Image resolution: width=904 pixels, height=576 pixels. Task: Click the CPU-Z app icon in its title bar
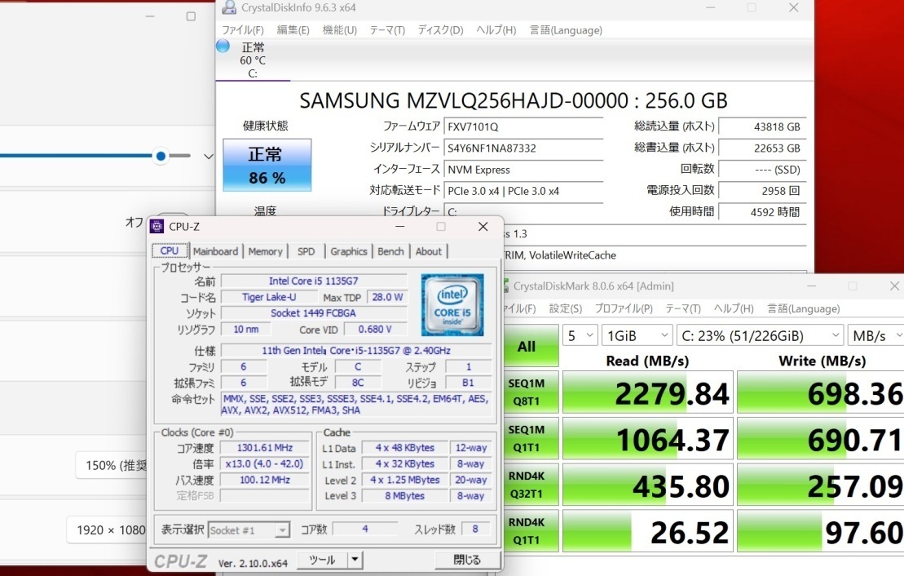[x=158, y=226]
